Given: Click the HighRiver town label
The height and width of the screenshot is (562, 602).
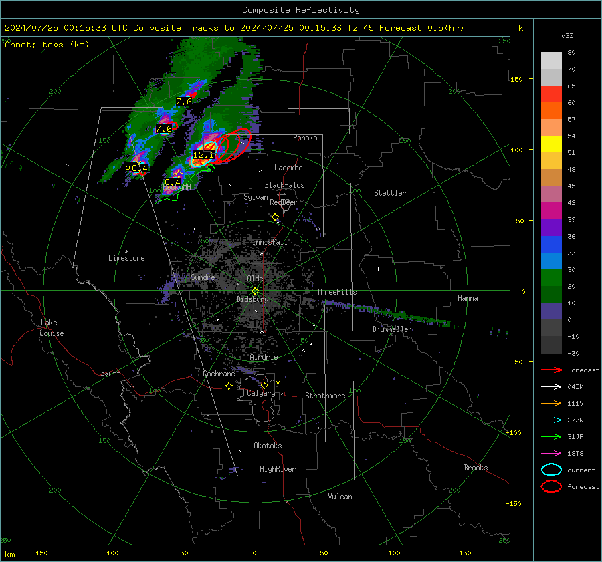Looking at the screenshot, I should click(278, 469).
